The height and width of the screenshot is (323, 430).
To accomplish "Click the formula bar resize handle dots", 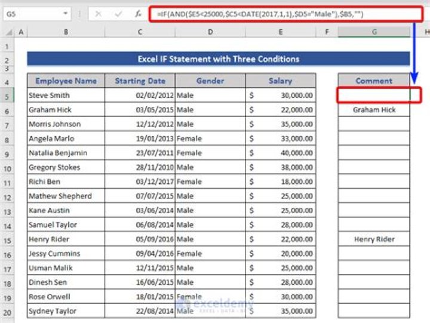I will [x=79, y=14].
